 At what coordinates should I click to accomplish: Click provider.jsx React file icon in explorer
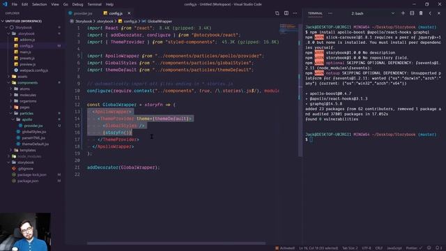click(x=21, y=125)
